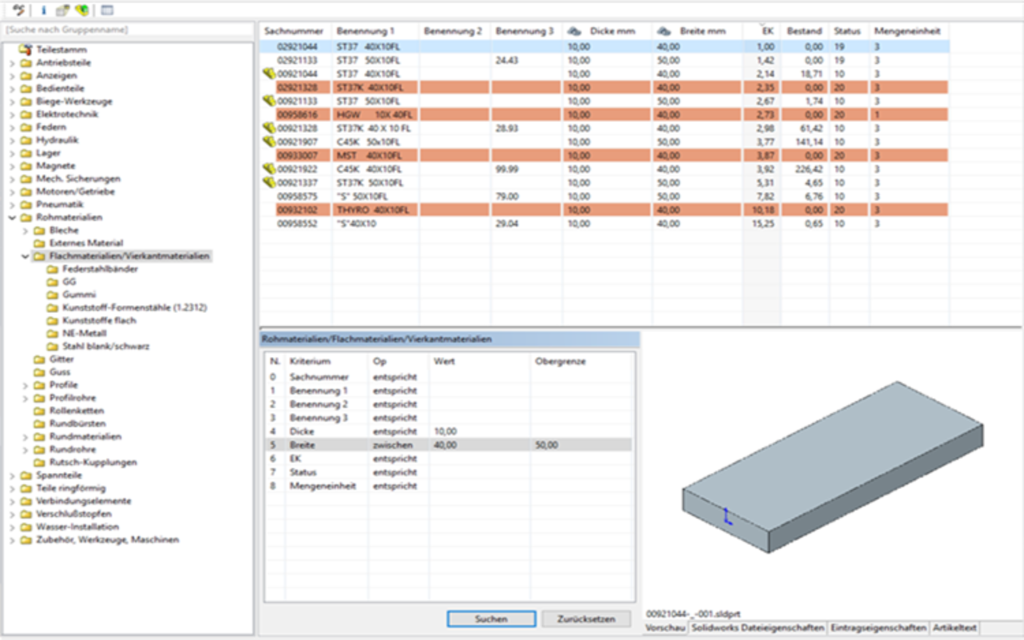Collapse the Rohmaterialien tree folder
This screenshot has width=1024, height=640.
(12, 218)
